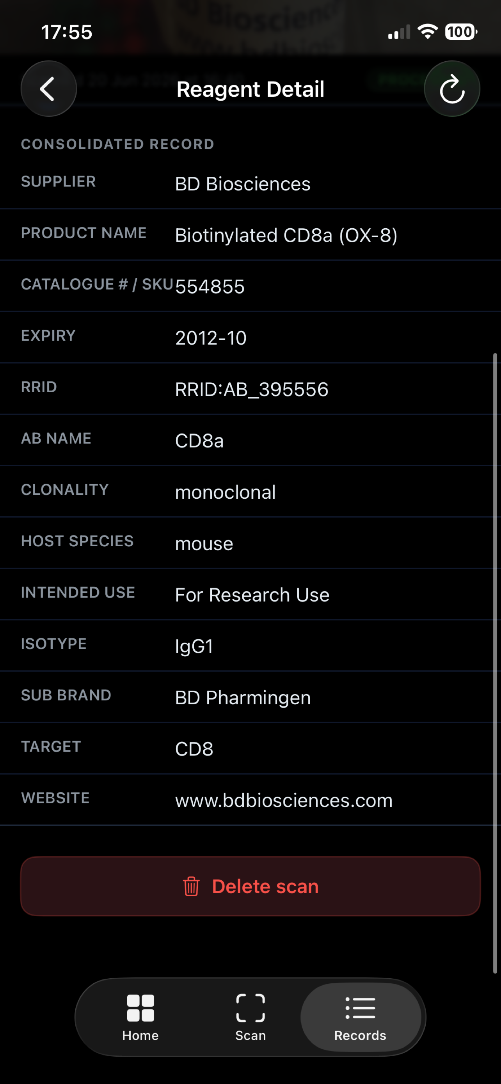501x1084 pixels.
Task: Tap the back arrow button
Action: (49, 89)
